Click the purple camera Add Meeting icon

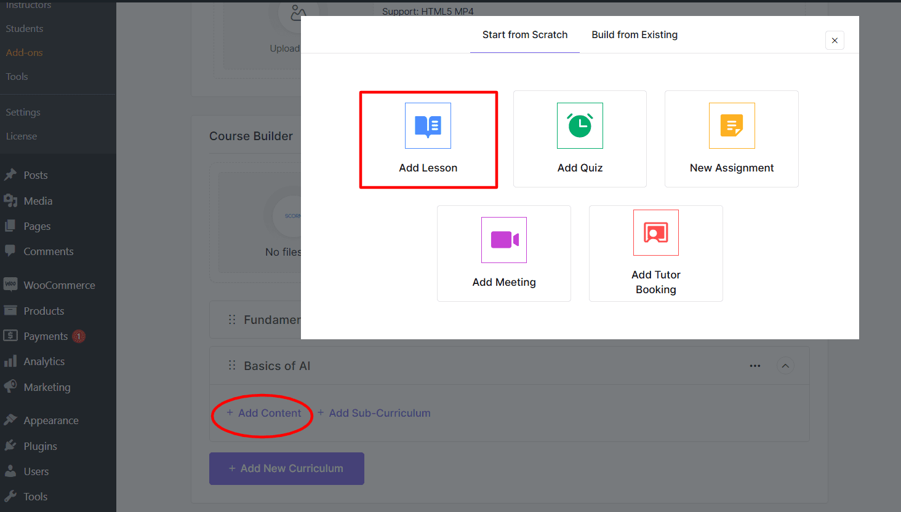pos(504,240)
